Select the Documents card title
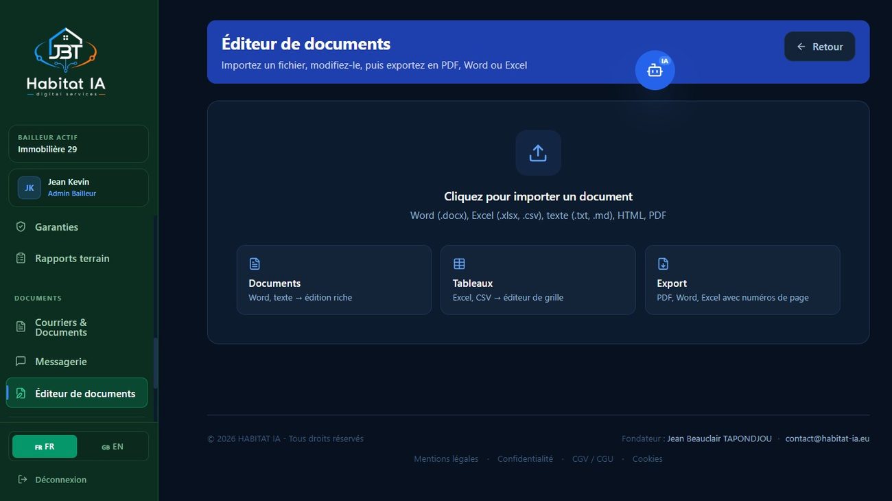Screen dimensions: 892x501 [274, 283]
